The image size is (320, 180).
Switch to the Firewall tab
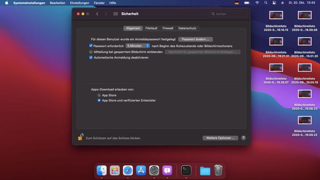point(168,28)
